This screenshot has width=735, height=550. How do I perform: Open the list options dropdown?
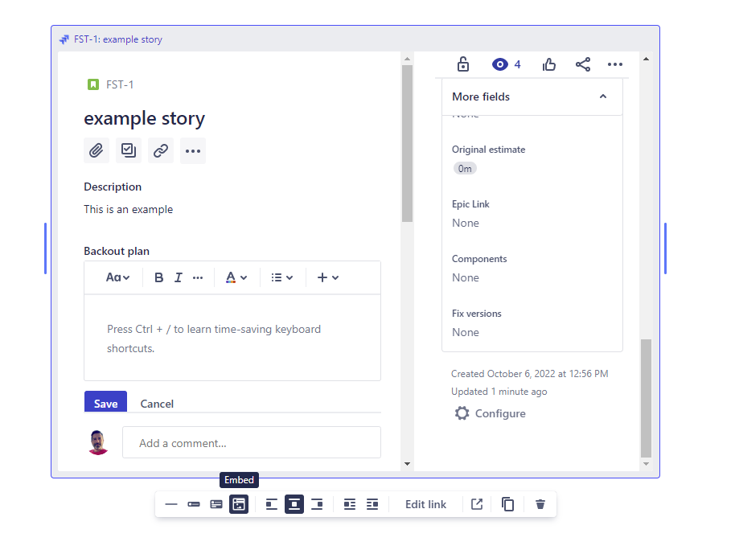[x=282, y=277]
